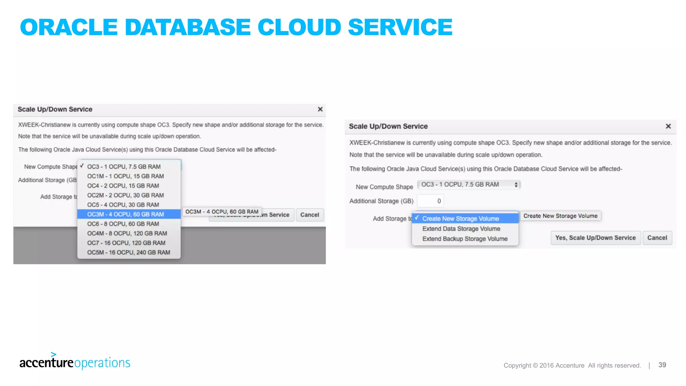Confirm with Yes, Scale Up/Down Service button
686x386 pixels.
point(596,238)
